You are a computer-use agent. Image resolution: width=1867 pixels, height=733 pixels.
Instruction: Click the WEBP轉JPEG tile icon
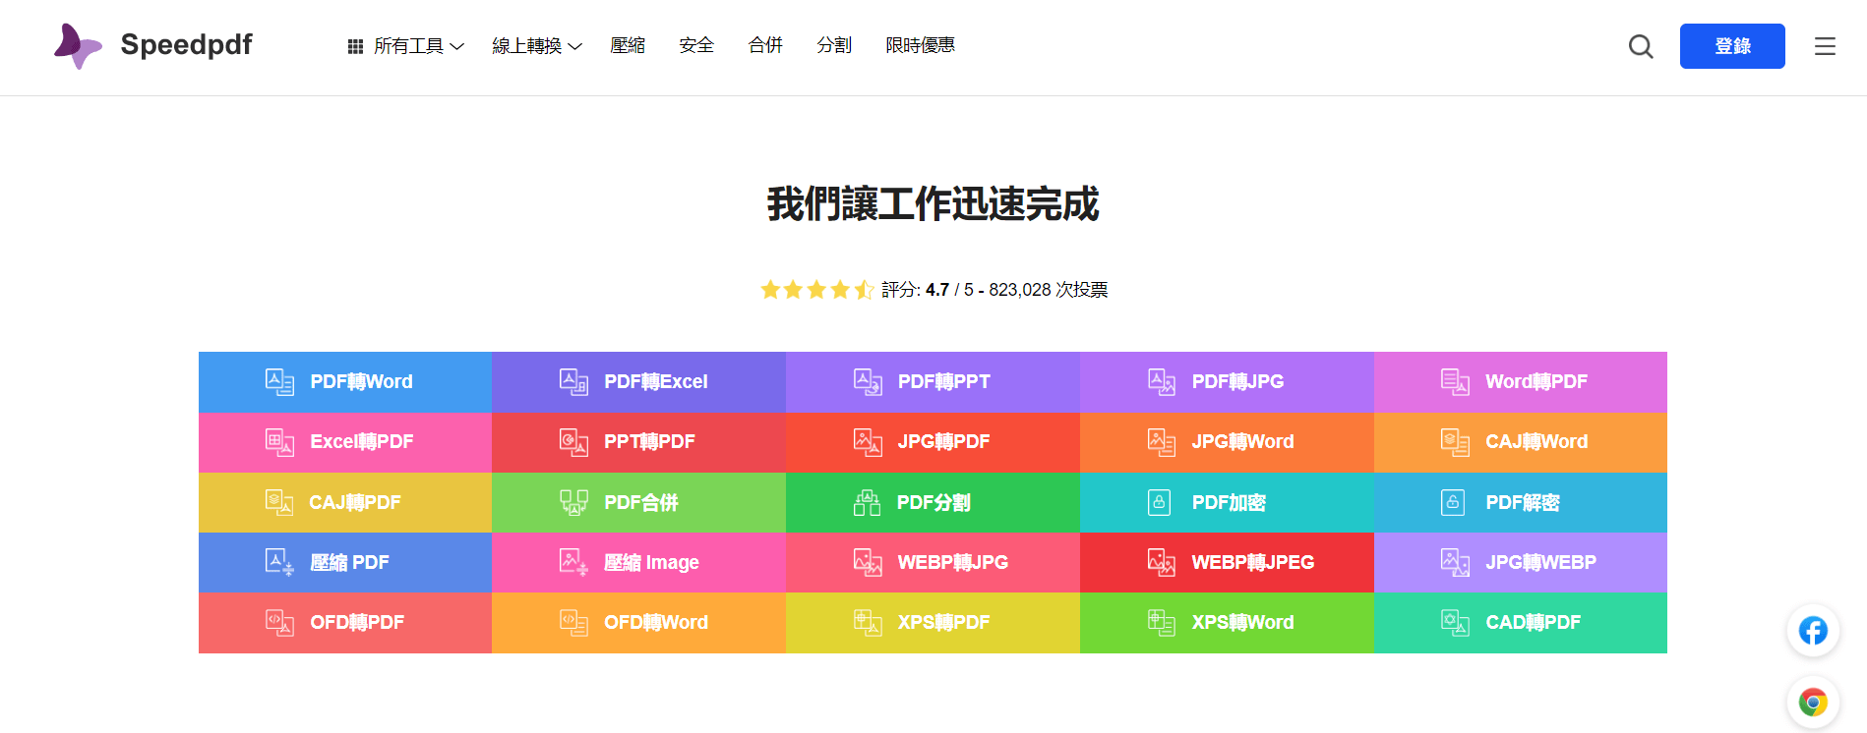(1162, 563)
